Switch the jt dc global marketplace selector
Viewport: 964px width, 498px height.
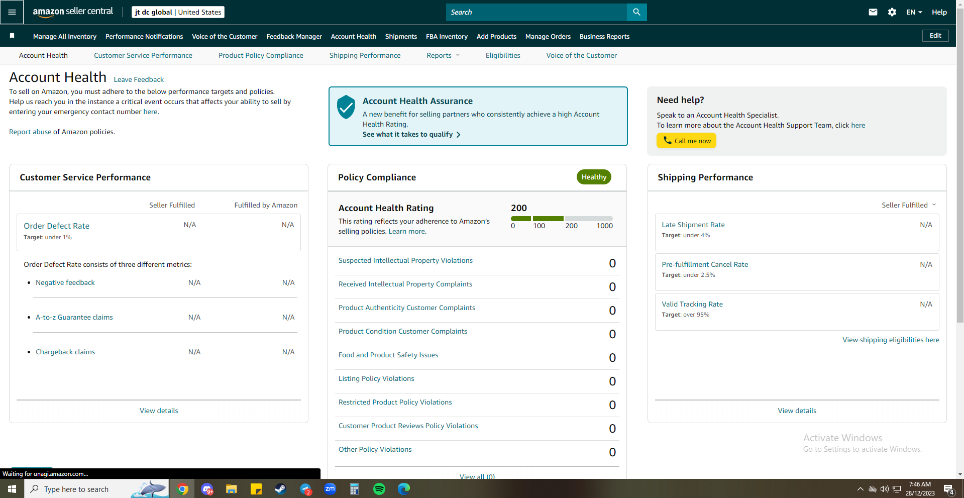click(x=178, y=12)
